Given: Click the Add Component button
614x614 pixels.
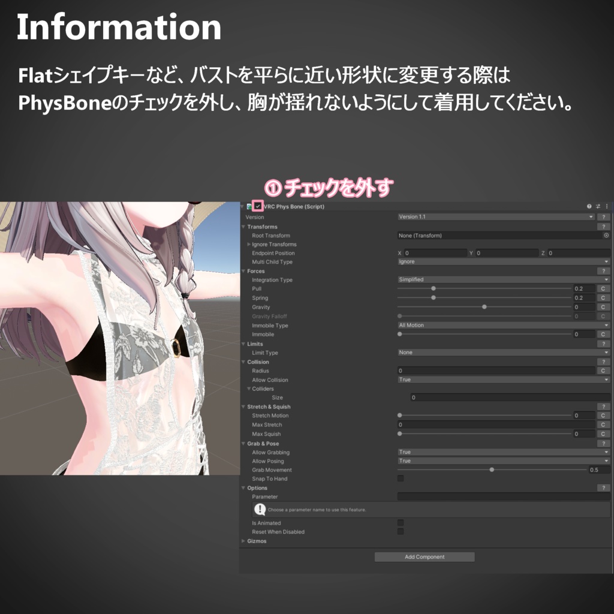Looking at the screenshot, I should click(x=425, y=557).
